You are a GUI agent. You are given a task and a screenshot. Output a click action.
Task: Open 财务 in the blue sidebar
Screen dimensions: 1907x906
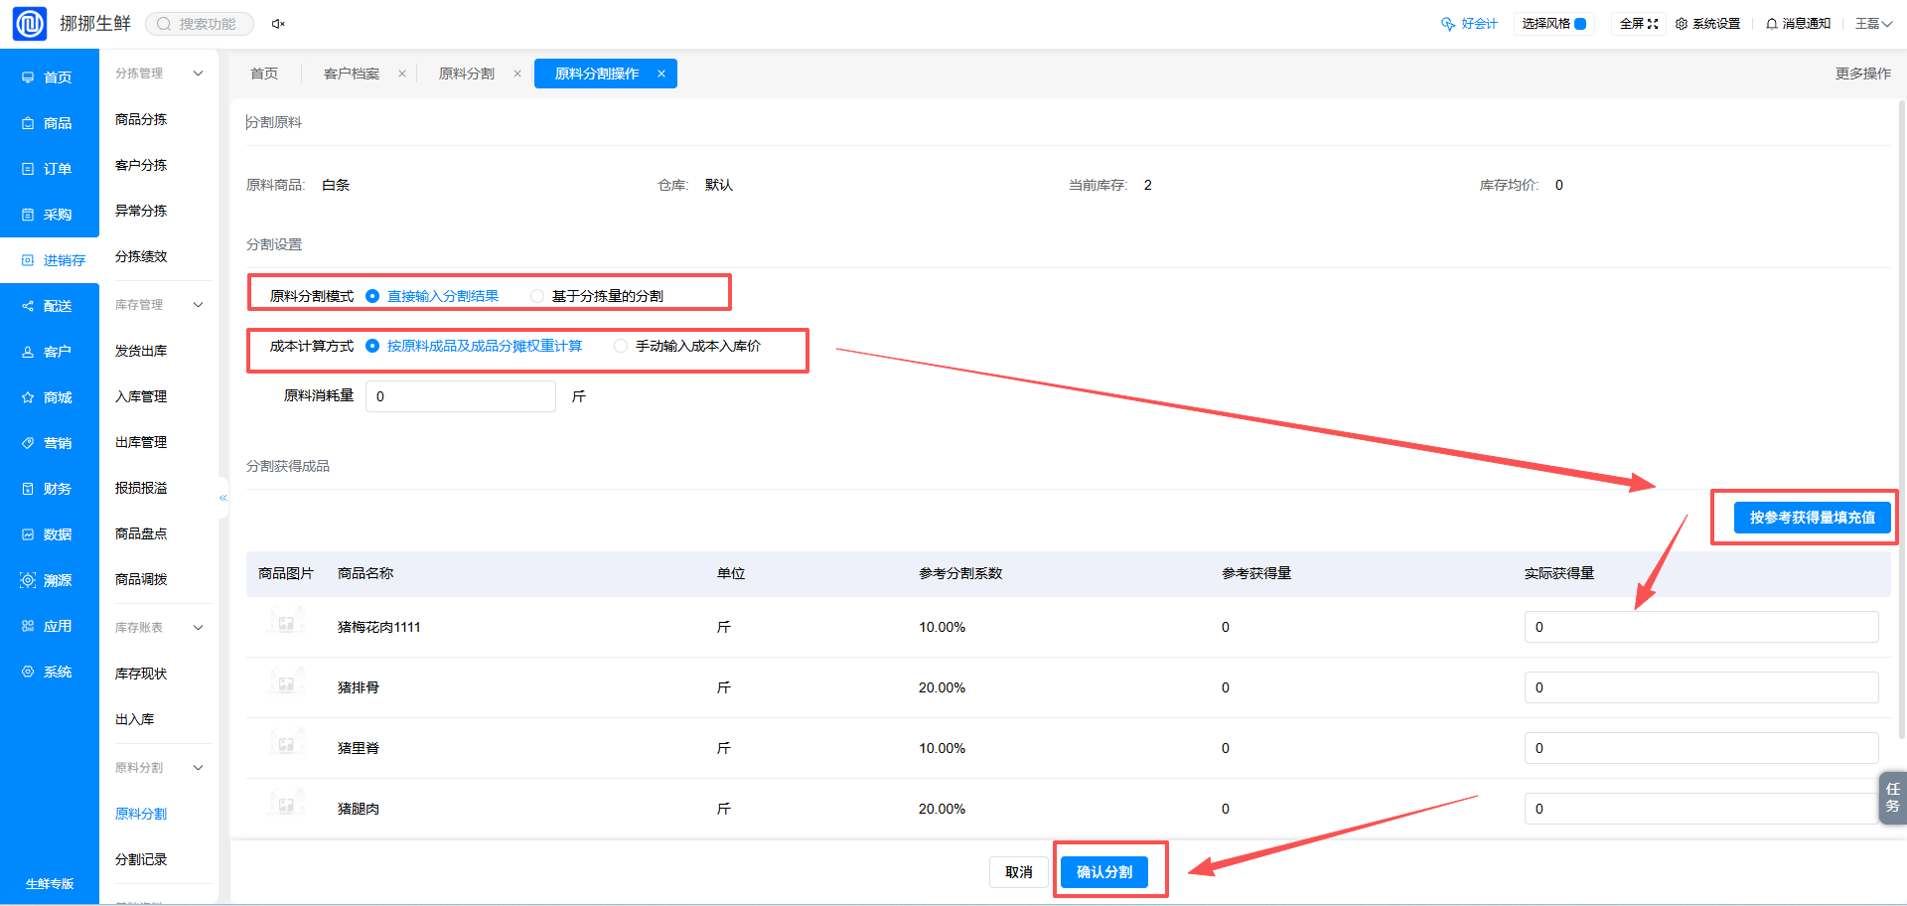49,489
